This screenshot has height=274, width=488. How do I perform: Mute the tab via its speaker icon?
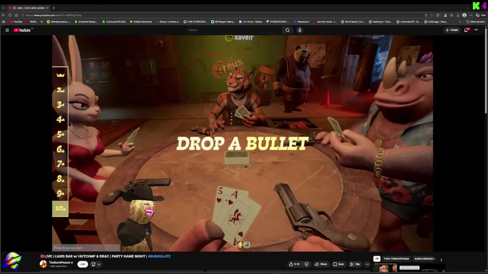[14, 8]
